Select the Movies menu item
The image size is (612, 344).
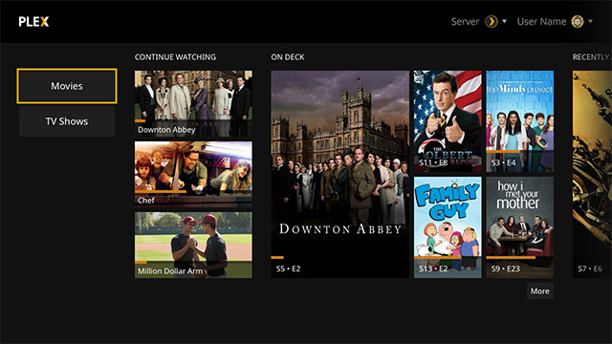tap(67, 86)
